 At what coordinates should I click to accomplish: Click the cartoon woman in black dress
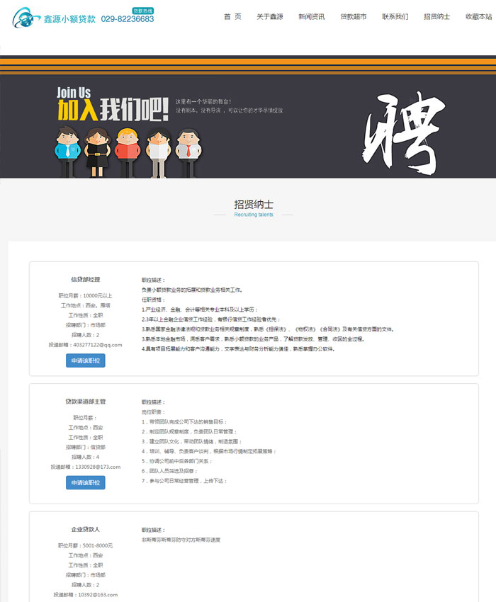tap(96, 151)
